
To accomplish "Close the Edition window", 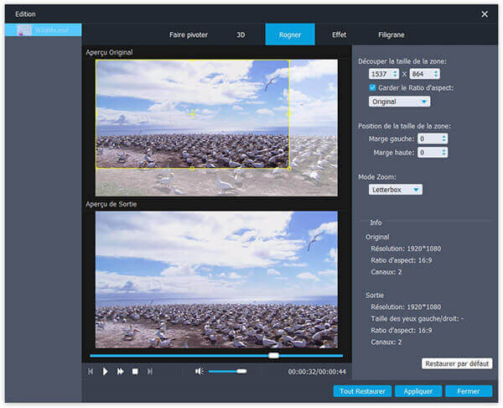I will [x=485, y=14].
